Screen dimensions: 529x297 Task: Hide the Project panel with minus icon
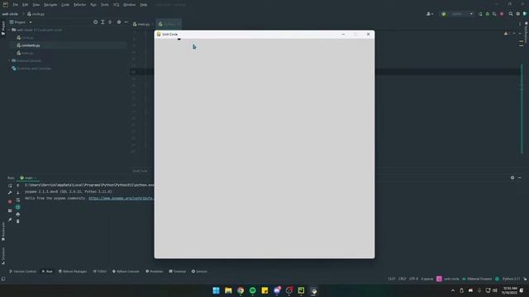(126, 22)
